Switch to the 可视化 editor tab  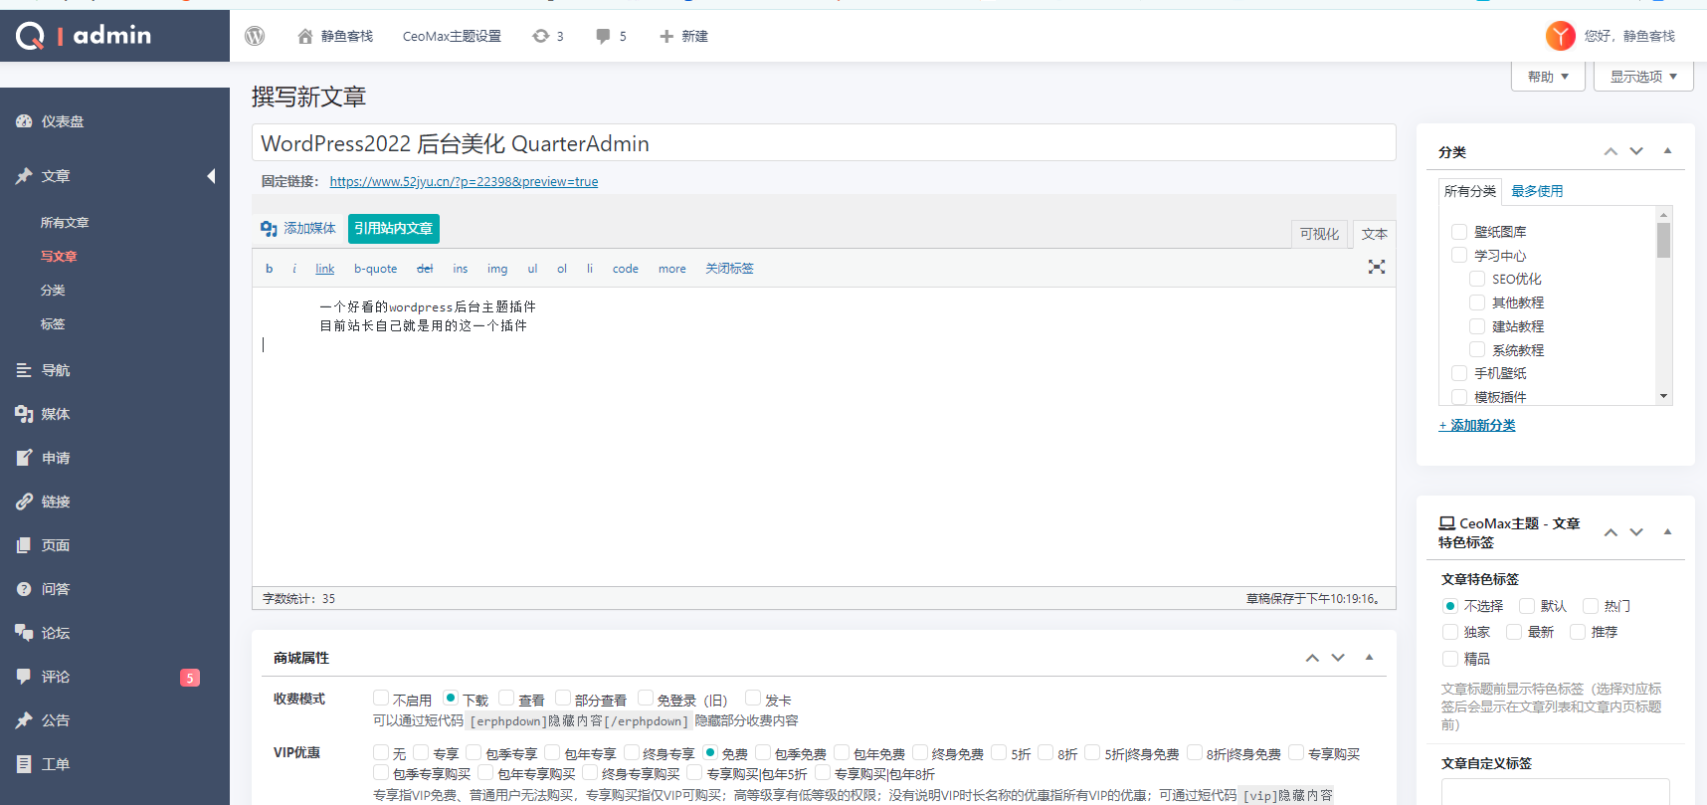click(x=1319, y=234)
